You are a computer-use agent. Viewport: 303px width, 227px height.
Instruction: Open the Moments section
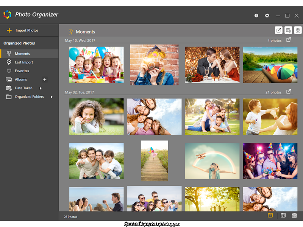coord(30,53)
